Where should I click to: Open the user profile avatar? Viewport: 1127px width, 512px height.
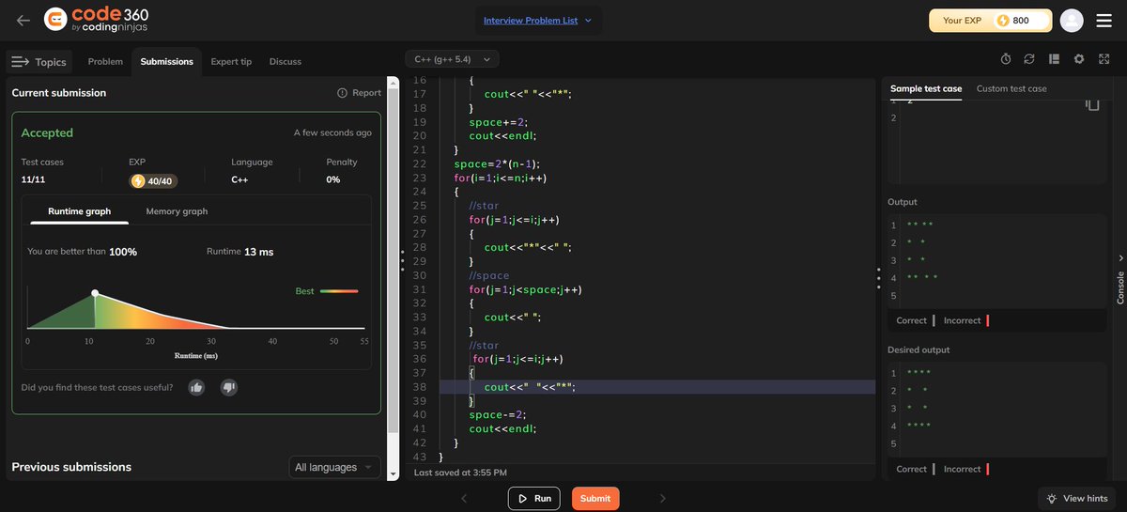[x=1072, y=20]
